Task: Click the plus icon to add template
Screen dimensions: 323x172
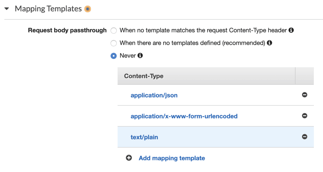Action: click(x=129, y=158)
